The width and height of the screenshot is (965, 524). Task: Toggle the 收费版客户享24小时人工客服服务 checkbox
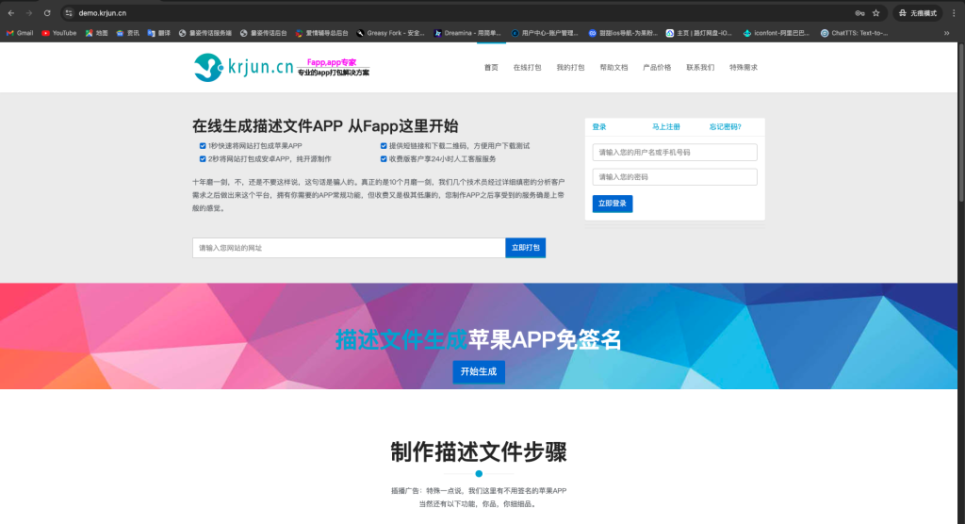click(384, 159)
